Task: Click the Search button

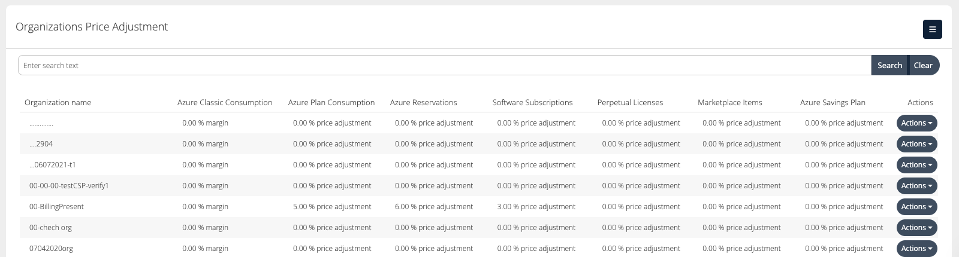Action: 889,66
